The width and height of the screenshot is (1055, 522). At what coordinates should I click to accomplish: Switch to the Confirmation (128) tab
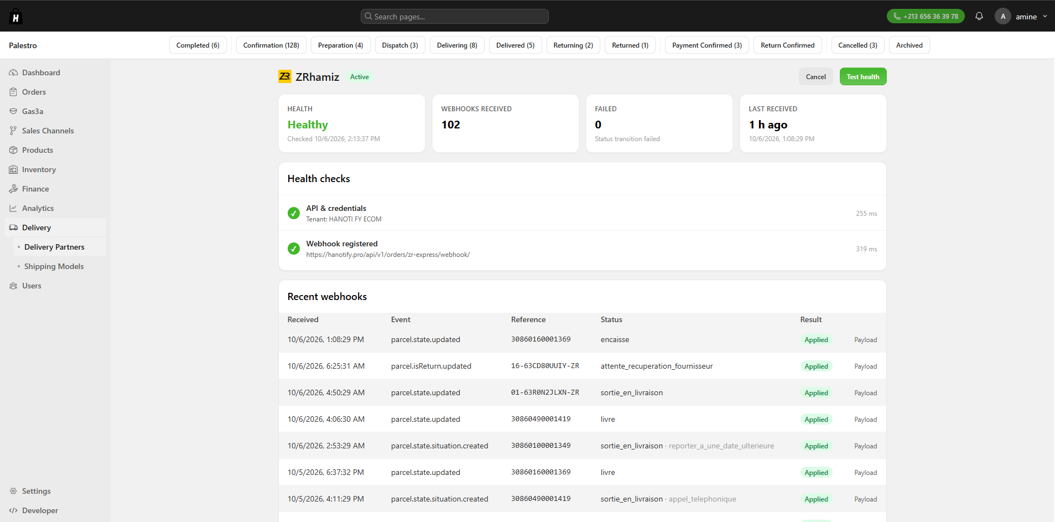pos(271,45)
